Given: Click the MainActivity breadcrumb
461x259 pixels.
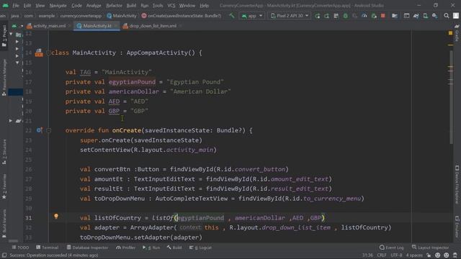Looking at the screenshot, I should pos(122,16).
